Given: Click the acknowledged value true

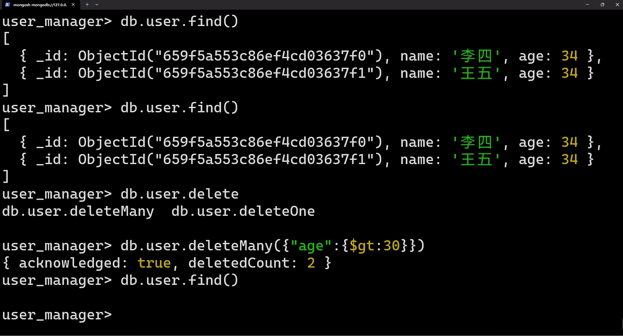Looking at the screenshot, I should coord(154,263).
